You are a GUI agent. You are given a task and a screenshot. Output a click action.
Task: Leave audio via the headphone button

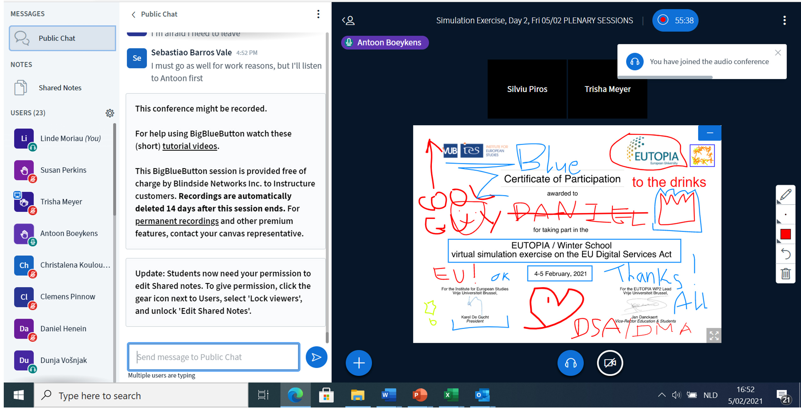(x=570, y=363)
